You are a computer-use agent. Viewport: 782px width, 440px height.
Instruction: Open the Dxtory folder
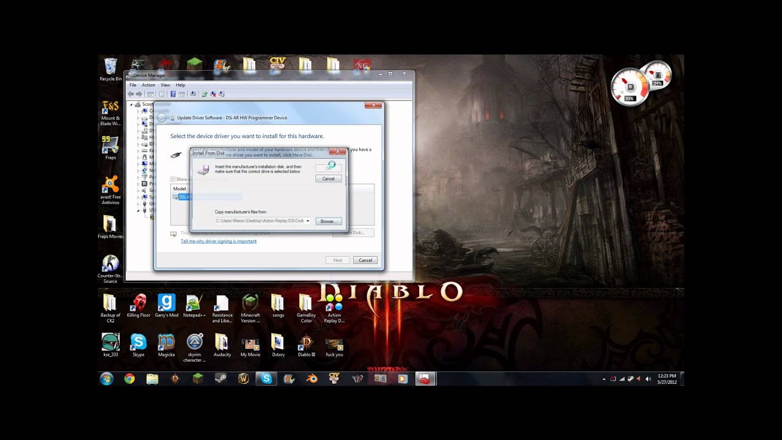(x=278, y=345)
